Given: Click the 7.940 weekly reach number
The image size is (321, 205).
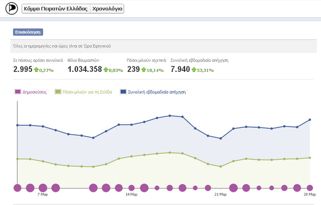Looking at the screenshot, I should (x=180, y=69).
